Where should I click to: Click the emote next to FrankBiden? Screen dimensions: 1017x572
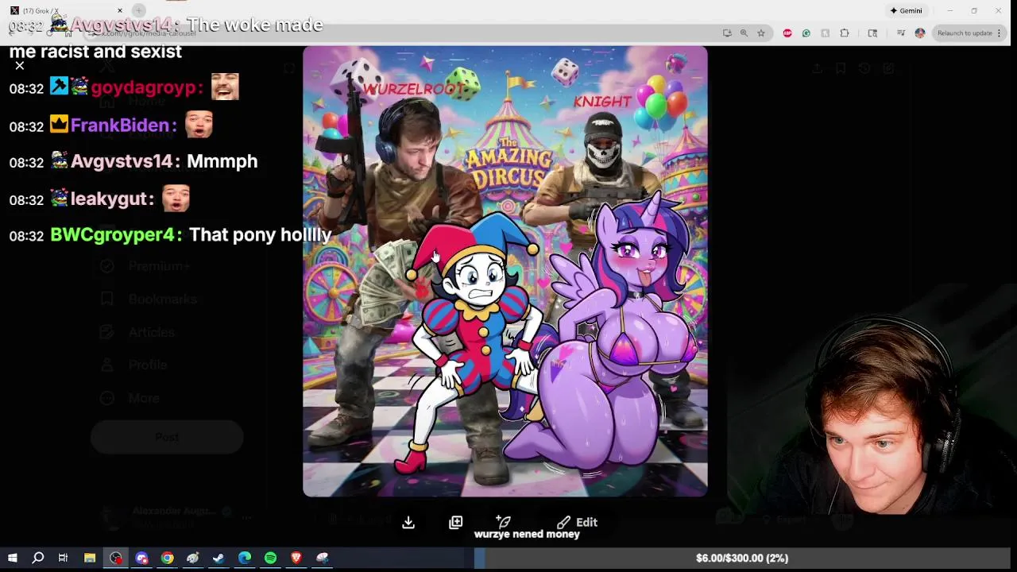tap(199, 125)
